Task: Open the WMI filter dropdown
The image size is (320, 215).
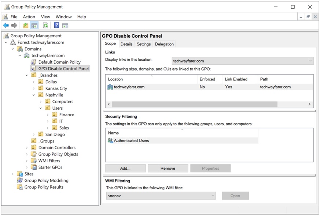Action: [x=161, y=196]
